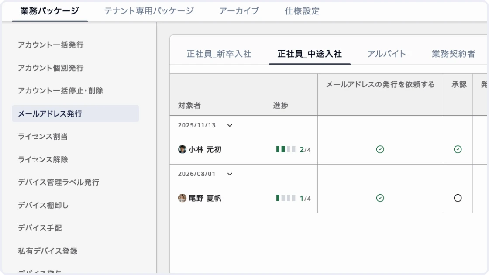
Task: Click the 進捗 column header
Action: pyautogui.click(x=281, y=105)
